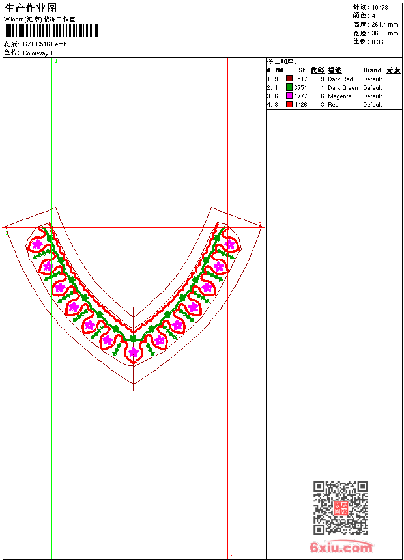Select the stitch count 10473
The width and height of the screenshot is (404, 560).
coord(380,8)
